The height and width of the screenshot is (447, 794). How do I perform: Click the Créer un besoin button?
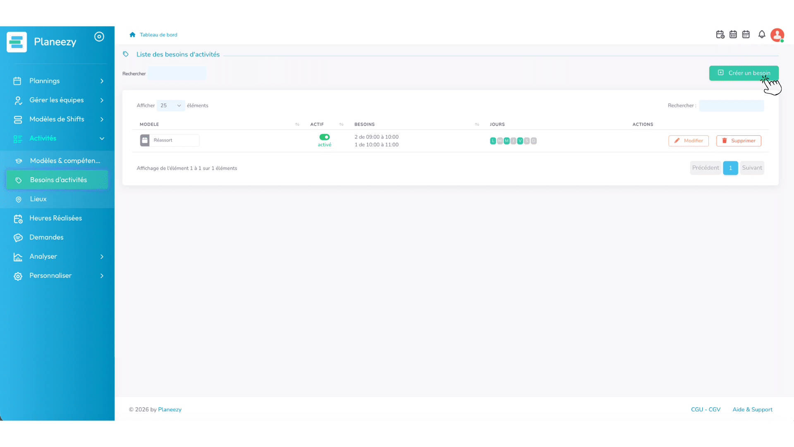coord(744,73)
